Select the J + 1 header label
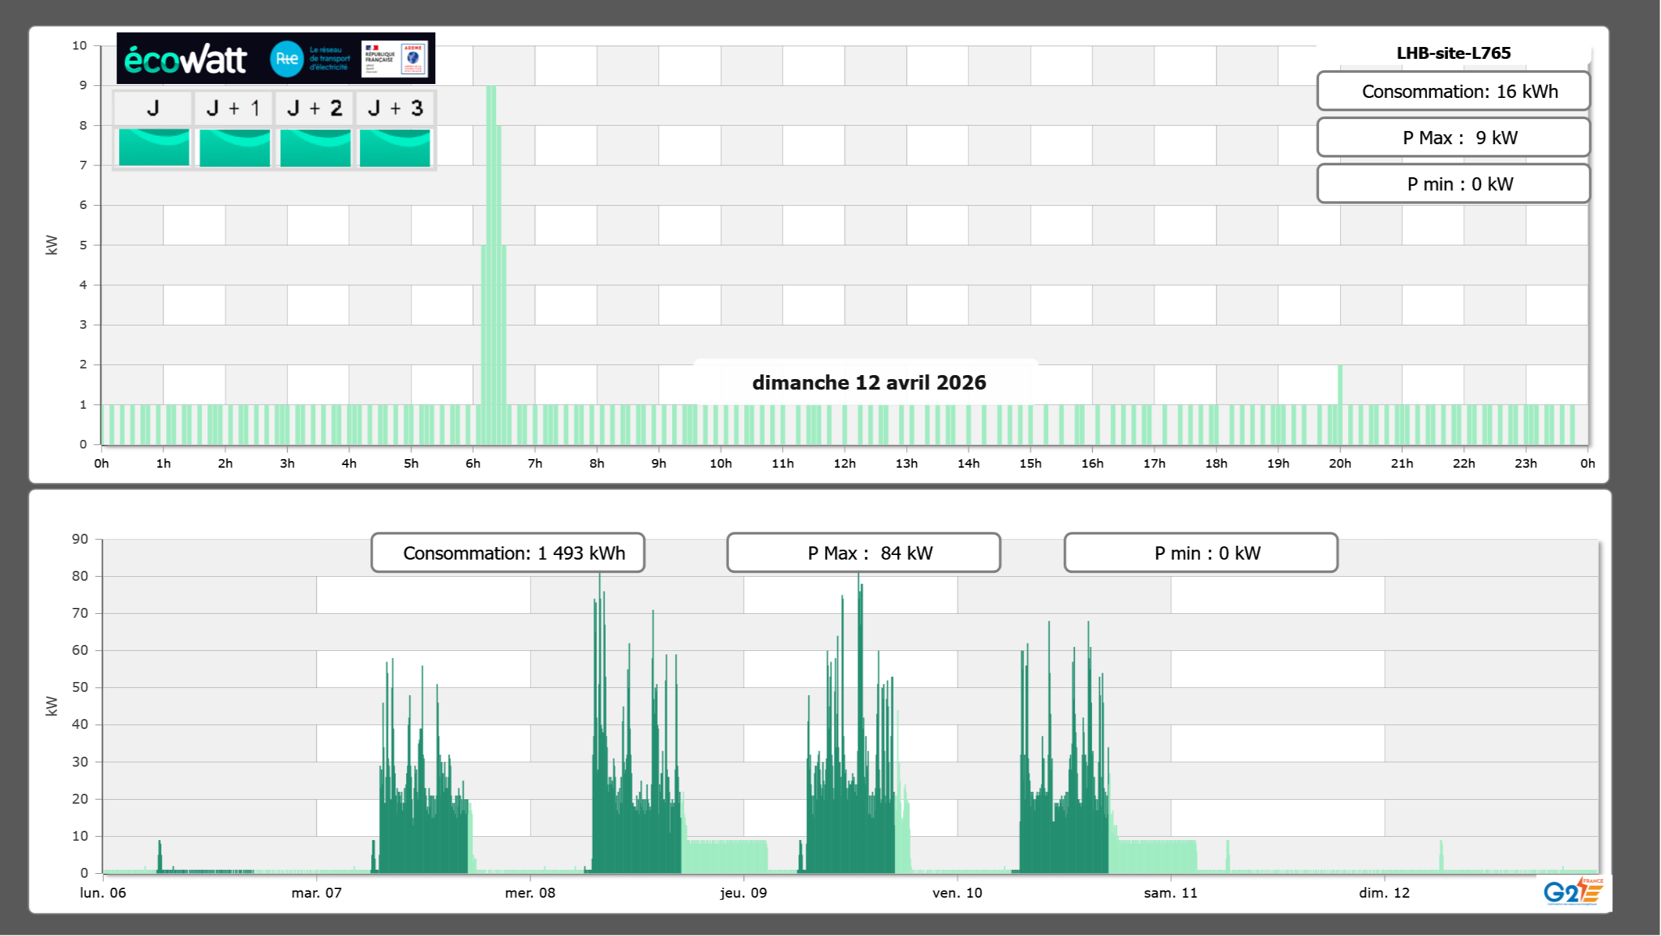Viewport: 1661px width, 936px height. tap(234, 108)
